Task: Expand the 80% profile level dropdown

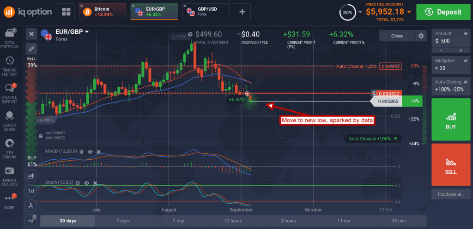Action: (360, 12)
